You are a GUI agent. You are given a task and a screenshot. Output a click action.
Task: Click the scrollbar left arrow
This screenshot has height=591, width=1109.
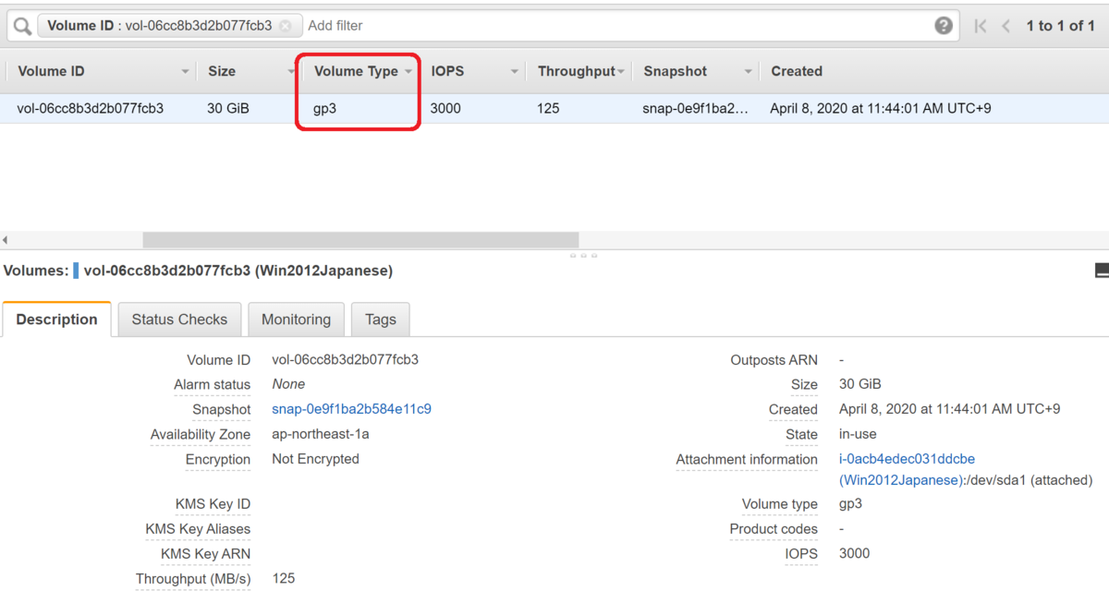pyautogui.click(x=6, y=240)
